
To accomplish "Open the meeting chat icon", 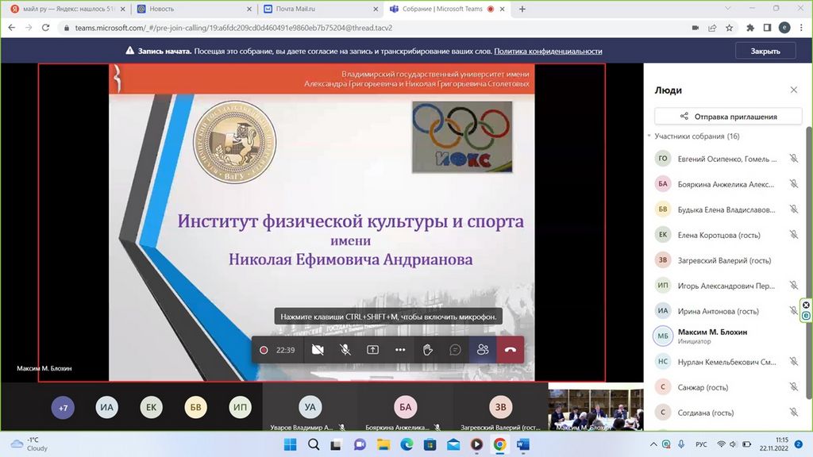I will pos(456,350).
